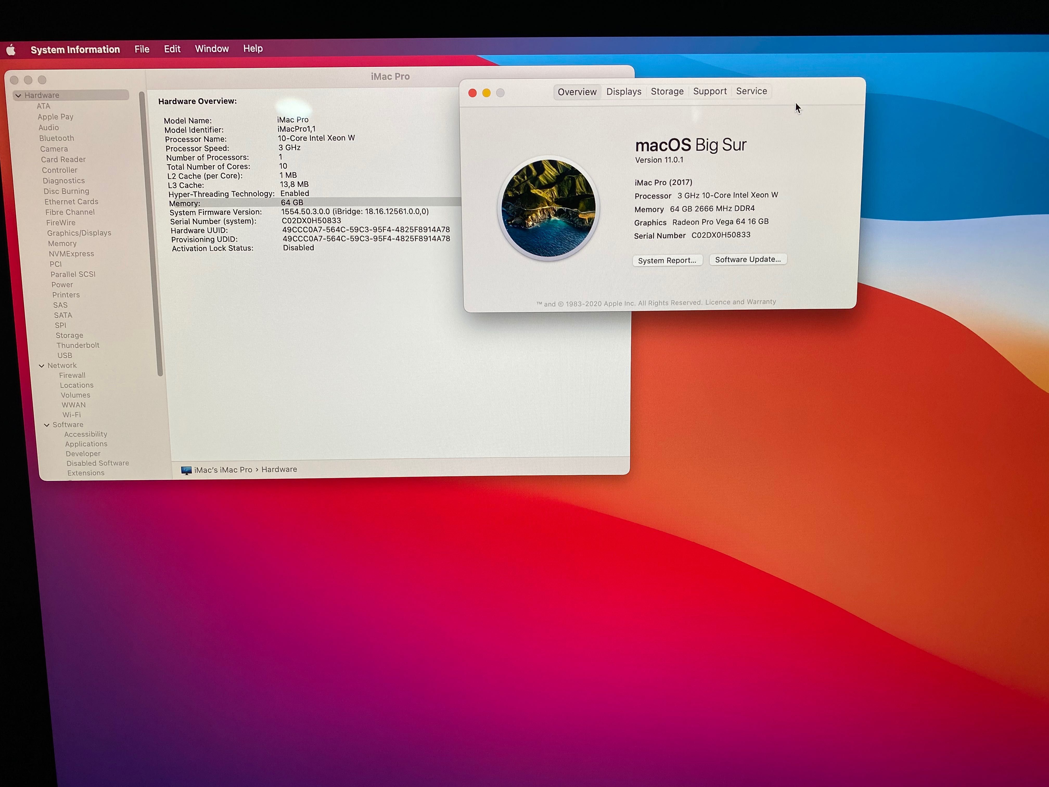The image size is (1049, 787).
Task: Select ATA in the sidebar
Action: click(x=43, y=106)
